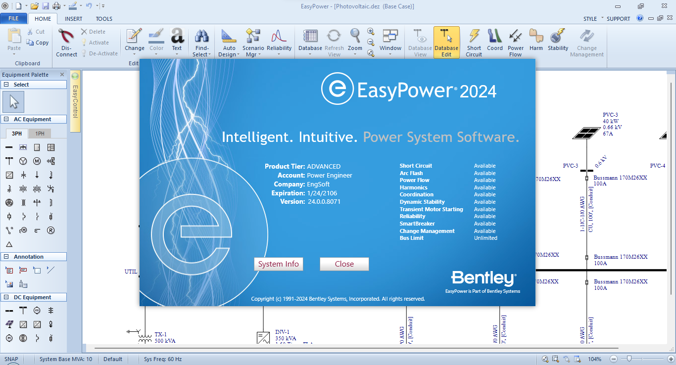Select the annotation line tool
This screenshot has width=676, height=365.
pyautogui.click(x=50, y=270)
